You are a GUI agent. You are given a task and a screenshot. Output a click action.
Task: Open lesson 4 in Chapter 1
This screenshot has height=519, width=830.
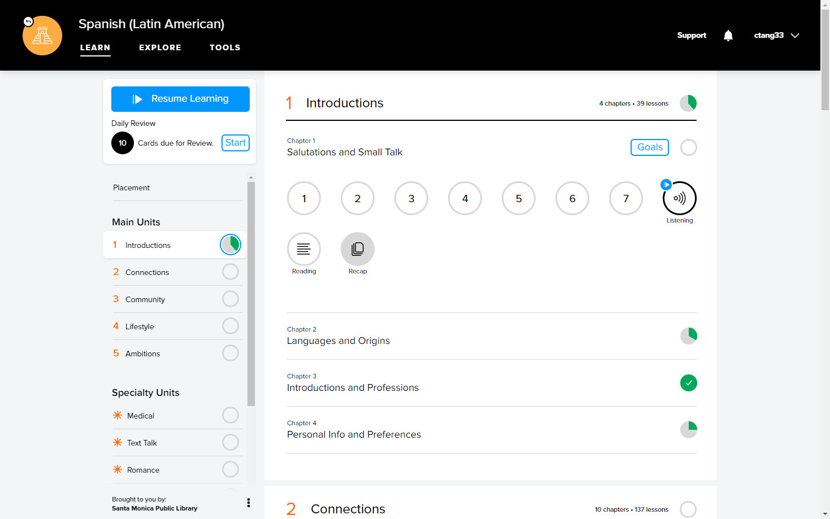pos(465,198)
